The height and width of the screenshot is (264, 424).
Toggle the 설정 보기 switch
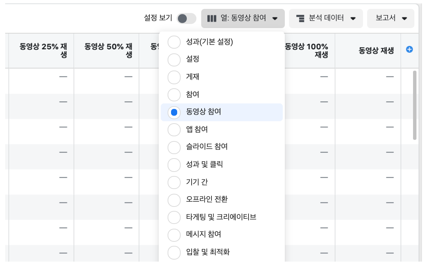pyautogui.click(x=186, y=18)
